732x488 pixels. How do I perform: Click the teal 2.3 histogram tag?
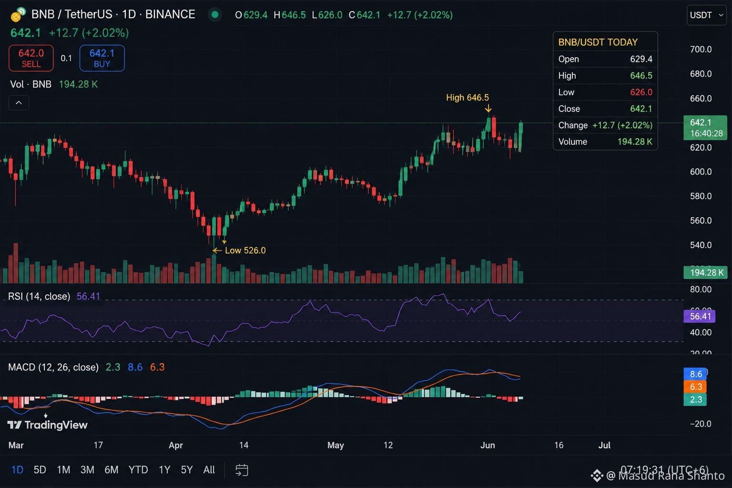coord(695,399)
